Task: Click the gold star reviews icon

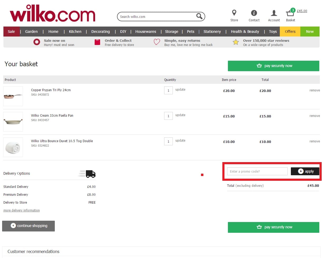Action: 236,42
